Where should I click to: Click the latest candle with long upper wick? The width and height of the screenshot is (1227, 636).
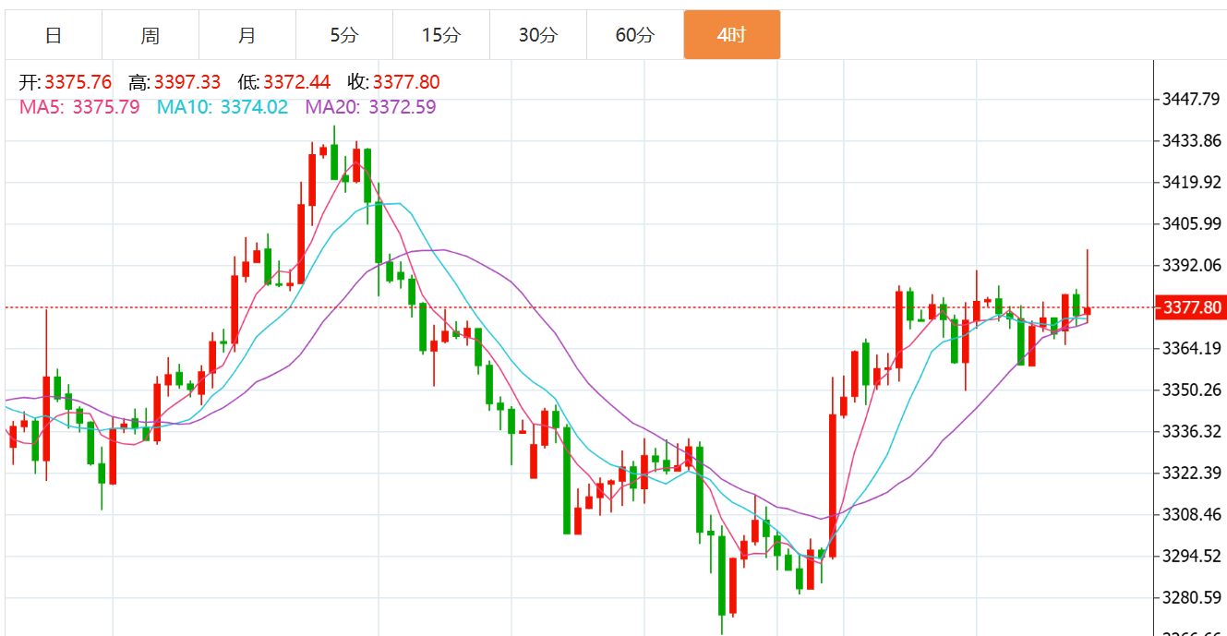(x=1088, y=310)
